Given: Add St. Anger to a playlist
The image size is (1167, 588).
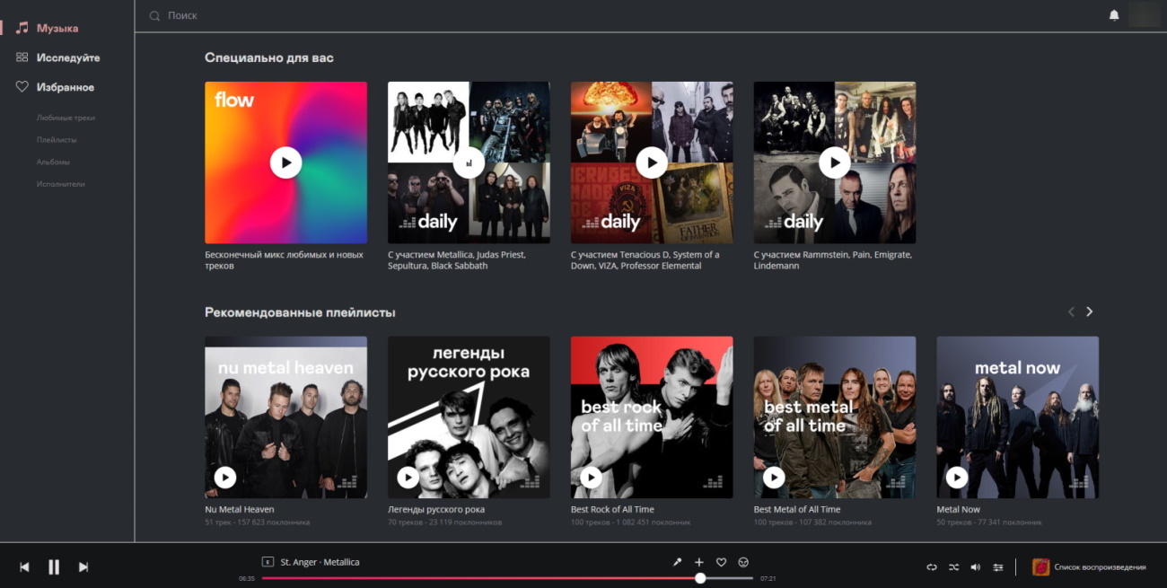Looking at the screenshot, I should point(698,561).
